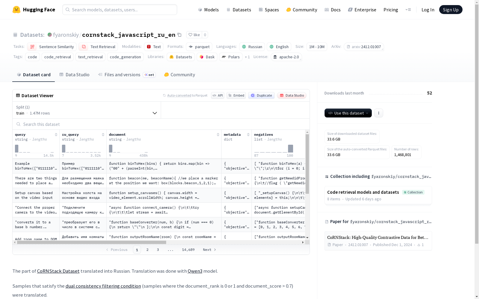Open the fyaronskiy user profile link
The image size is (479, 299).
click(x=66, y=35)
